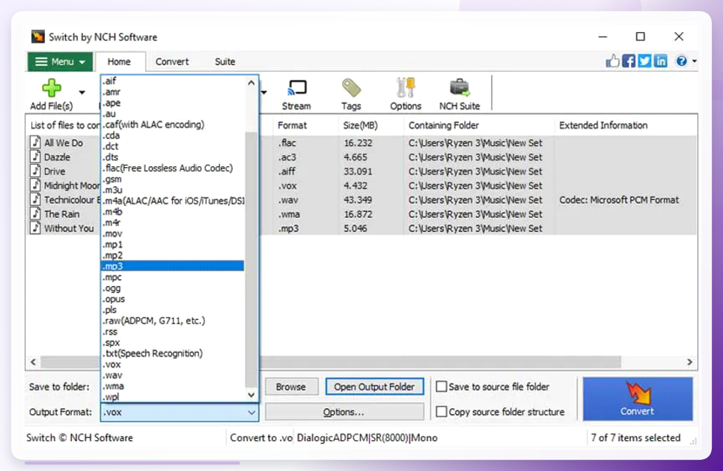
Task: Select the All We Do file note icon
Action: tap(35, 142)
